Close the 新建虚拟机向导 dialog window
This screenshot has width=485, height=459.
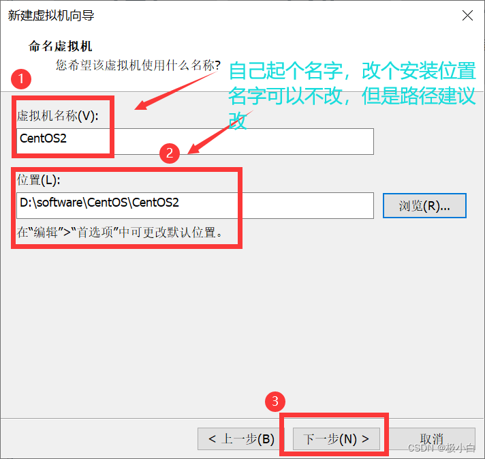(467, 16)
